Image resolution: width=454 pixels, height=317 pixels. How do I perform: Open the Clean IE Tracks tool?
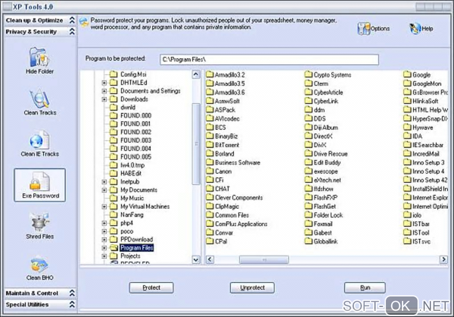tap(40, 144)
